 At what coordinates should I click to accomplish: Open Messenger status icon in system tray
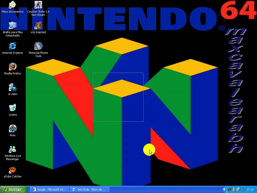tap(234, 190)
